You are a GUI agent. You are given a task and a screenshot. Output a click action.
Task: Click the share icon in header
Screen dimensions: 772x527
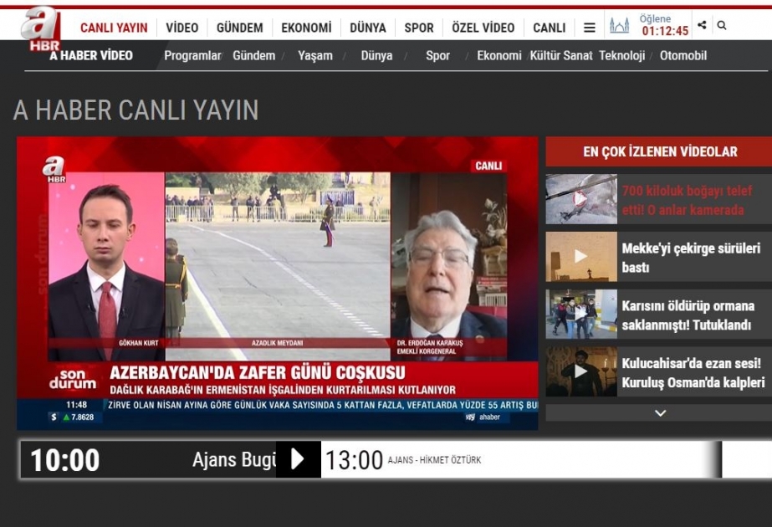click(702, 25)
